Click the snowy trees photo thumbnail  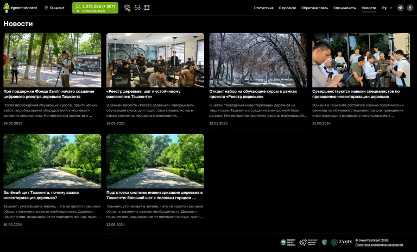pyautogui.click(x=258, y=60)
